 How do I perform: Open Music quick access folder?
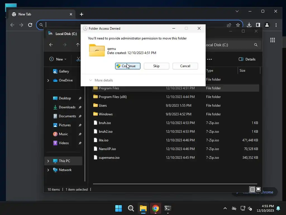coord(60,134)
